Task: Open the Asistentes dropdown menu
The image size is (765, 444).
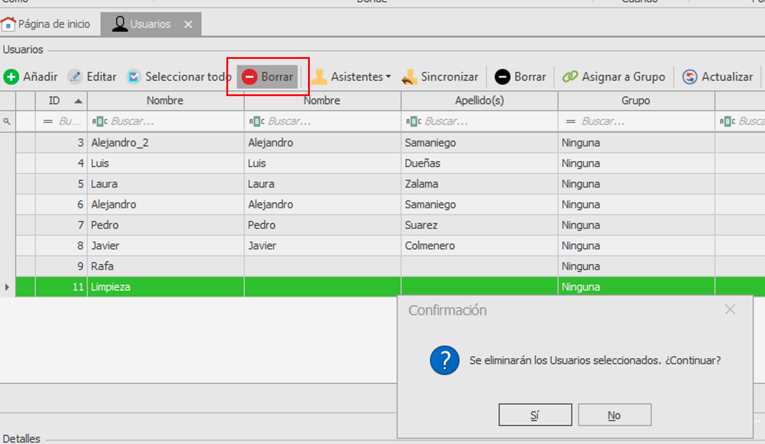Action: point(351,77)
